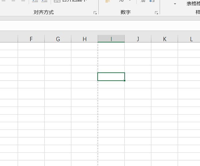Click the accounting number format icon

(x=107, y=1)
